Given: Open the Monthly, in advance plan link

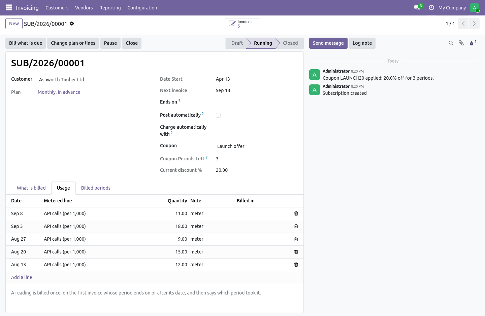Looking at the screenshot, I should coord(59,92).
